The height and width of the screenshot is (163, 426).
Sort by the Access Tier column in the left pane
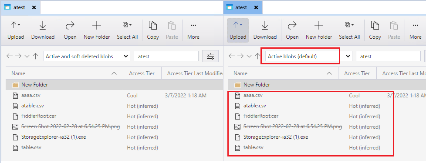(142, 73)
